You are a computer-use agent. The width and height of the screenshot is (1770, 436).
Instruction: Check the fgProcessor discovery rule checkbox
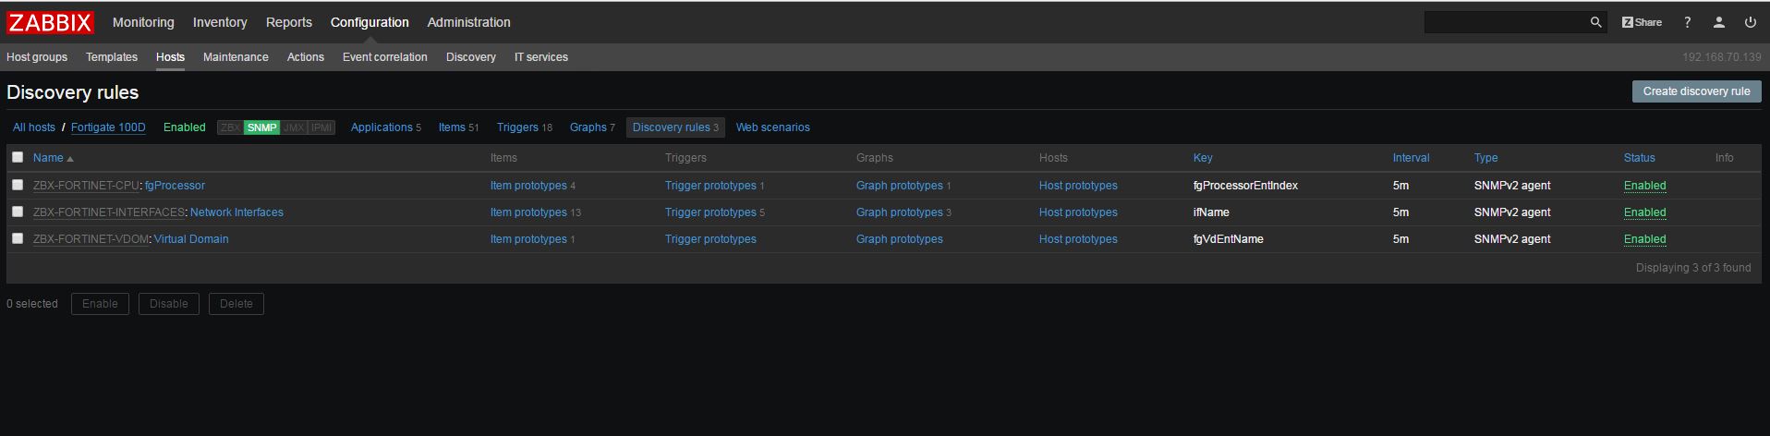[x=18, y=185]
